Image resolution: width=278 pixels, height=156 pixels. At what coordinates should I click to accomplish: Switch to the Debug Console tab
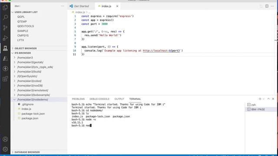[99, 99]
